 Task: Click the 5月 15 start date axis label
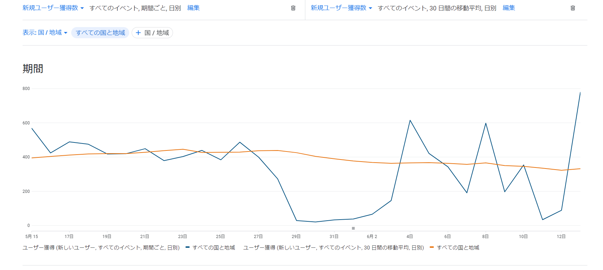pyautogui.click(x=32, y=237)
